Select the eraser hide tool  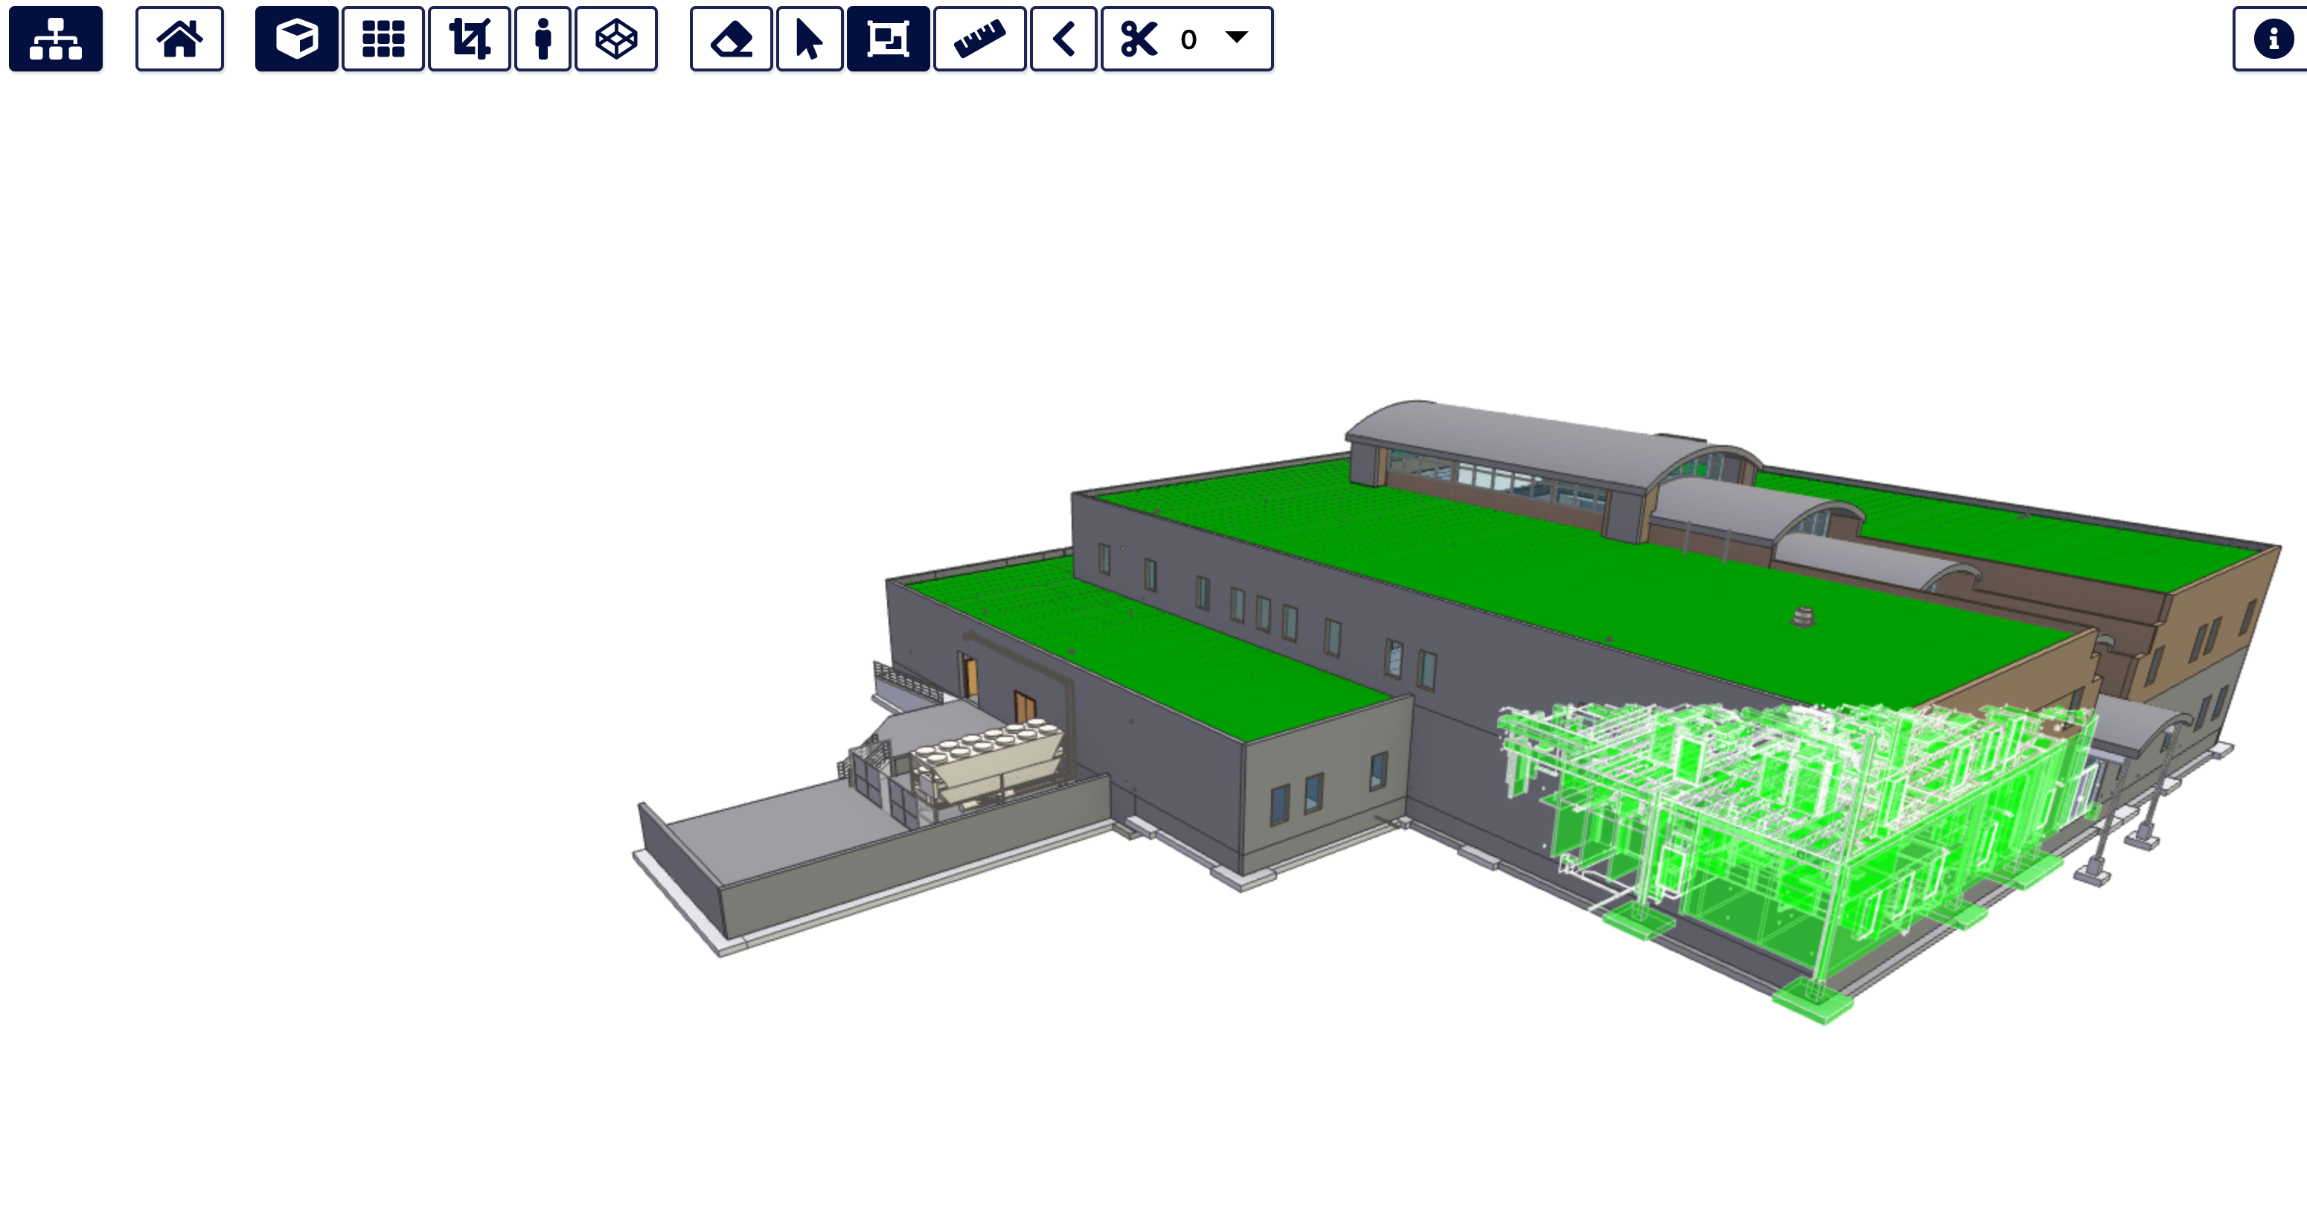tap(731, 39)
